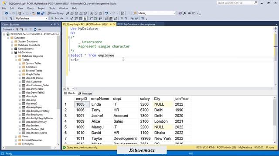
Task: Click the Increase Indent icon
Action: pos(136,18)
